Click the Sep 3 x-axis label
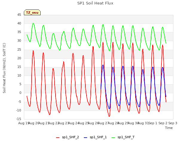Image resolution: width=191 pixels, height=143 pixels. [x=173, y=123]
